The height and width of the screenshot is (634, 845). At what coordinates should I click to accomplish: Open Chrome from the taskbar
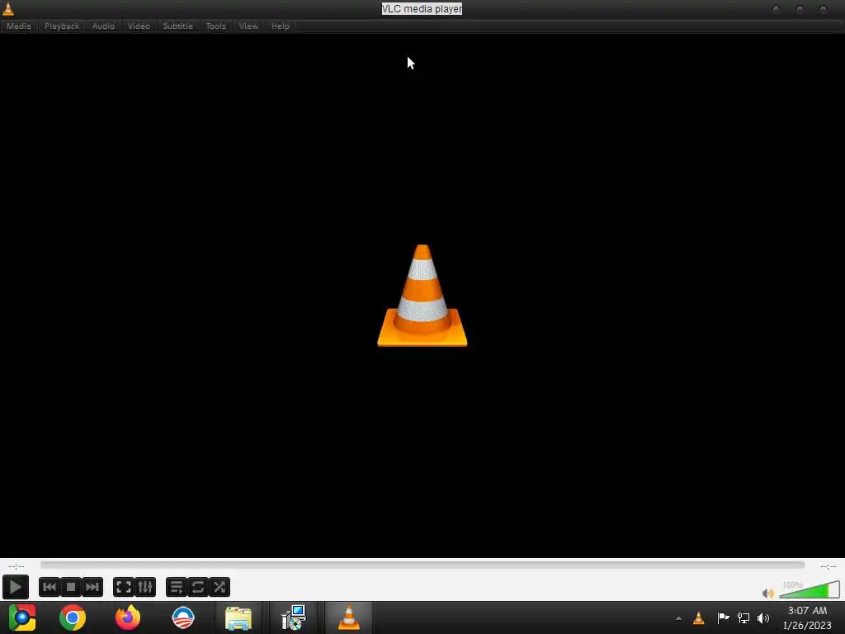pyautogui.click(x=73, y=617)
